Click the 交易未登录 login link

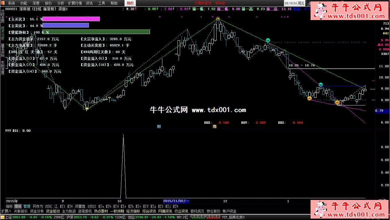(203, 3)
